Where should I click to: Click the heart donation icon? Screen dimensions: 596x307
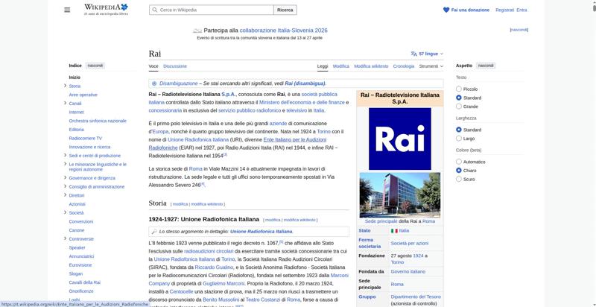[446, 10]
